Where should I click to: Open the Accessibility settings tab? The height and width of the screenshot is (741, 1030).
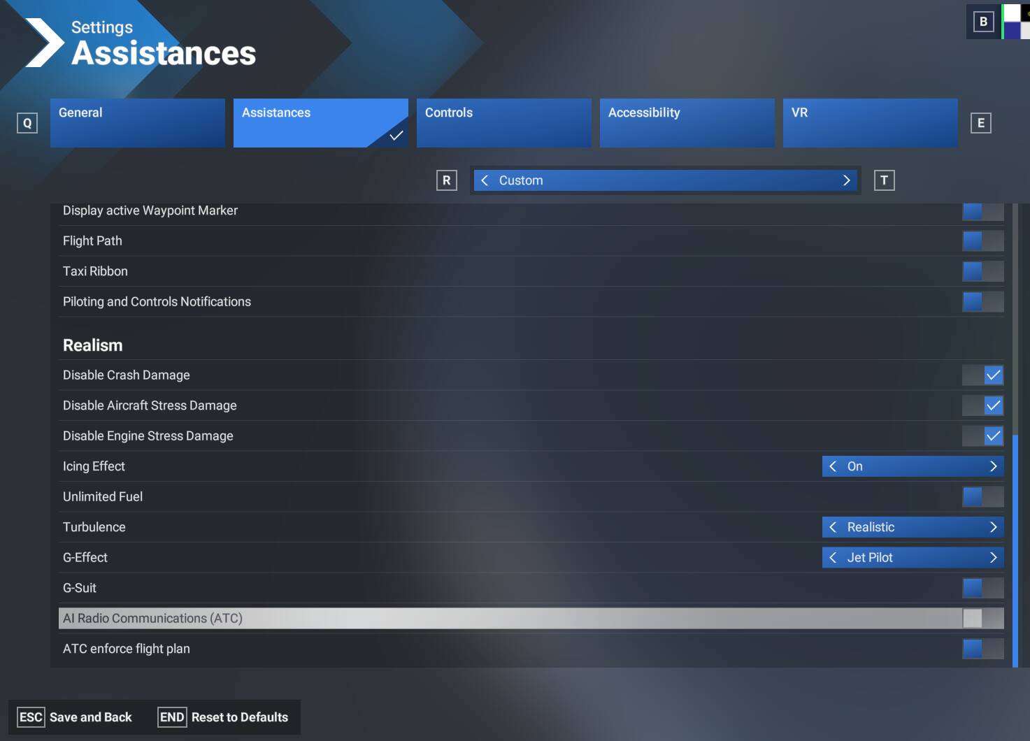point(686,122)
